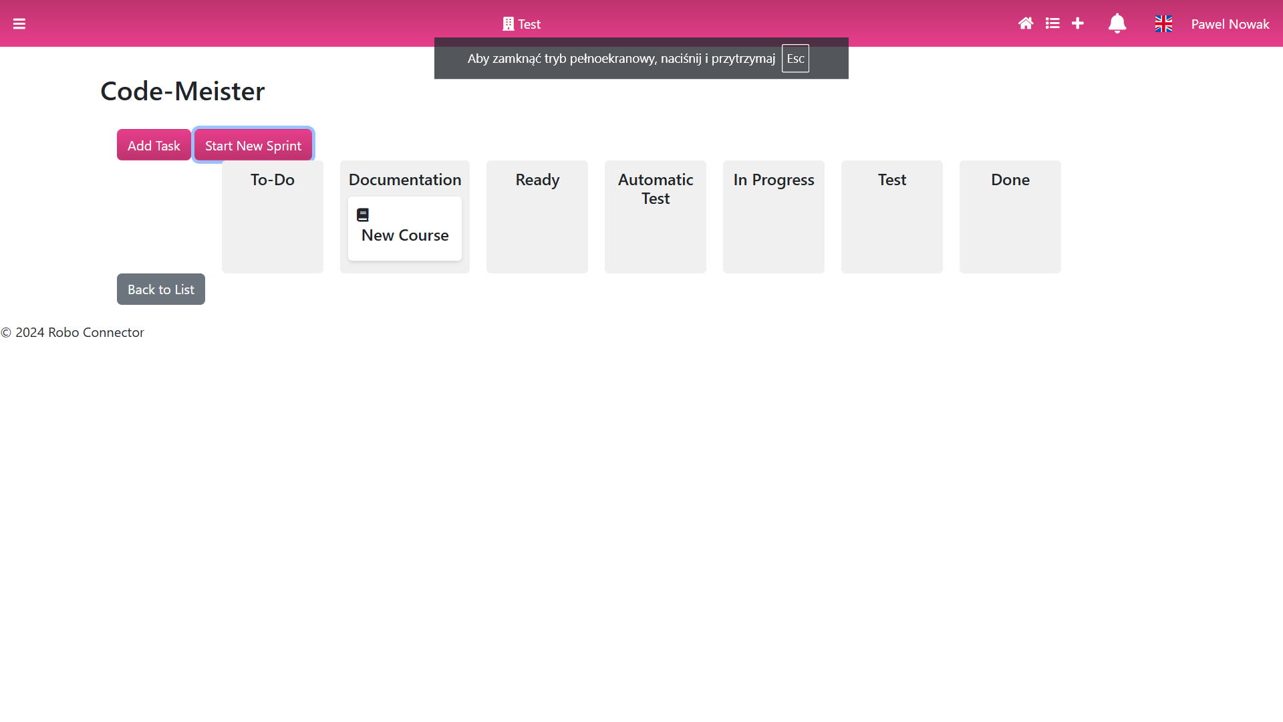Viewport: 1283px width, 722px height.
Task: Click the document icon on the New Course card
Action: click(363, 214)
